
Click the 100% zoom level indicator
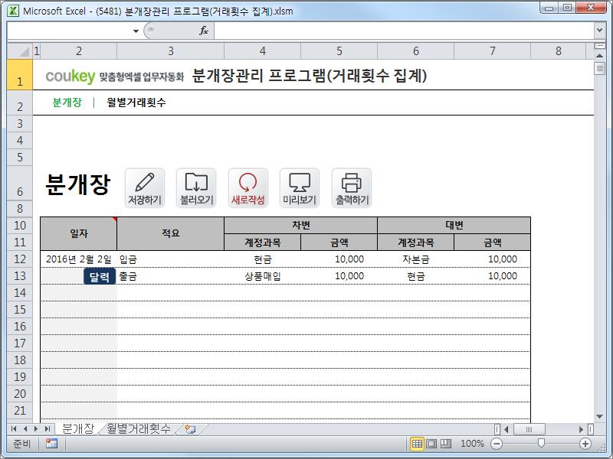point(472,444)
